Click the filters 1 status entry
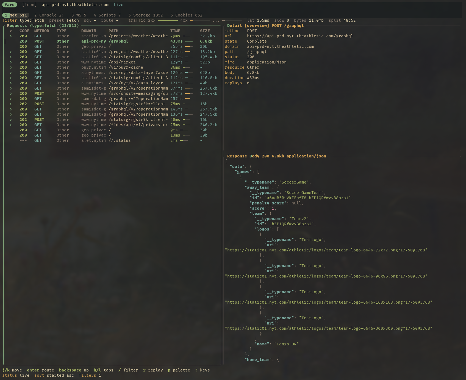Screen dimensions: 466x380 90,375
